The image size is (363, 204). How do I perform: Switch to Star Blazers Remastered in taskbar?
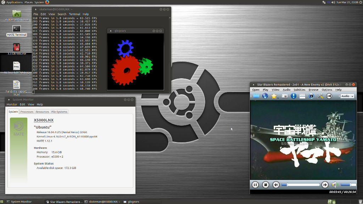pos(64,202)
